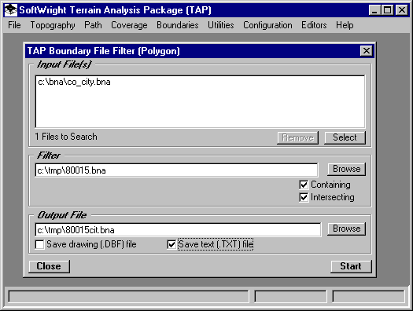Click the Output File path field

[x=178, y=230]
